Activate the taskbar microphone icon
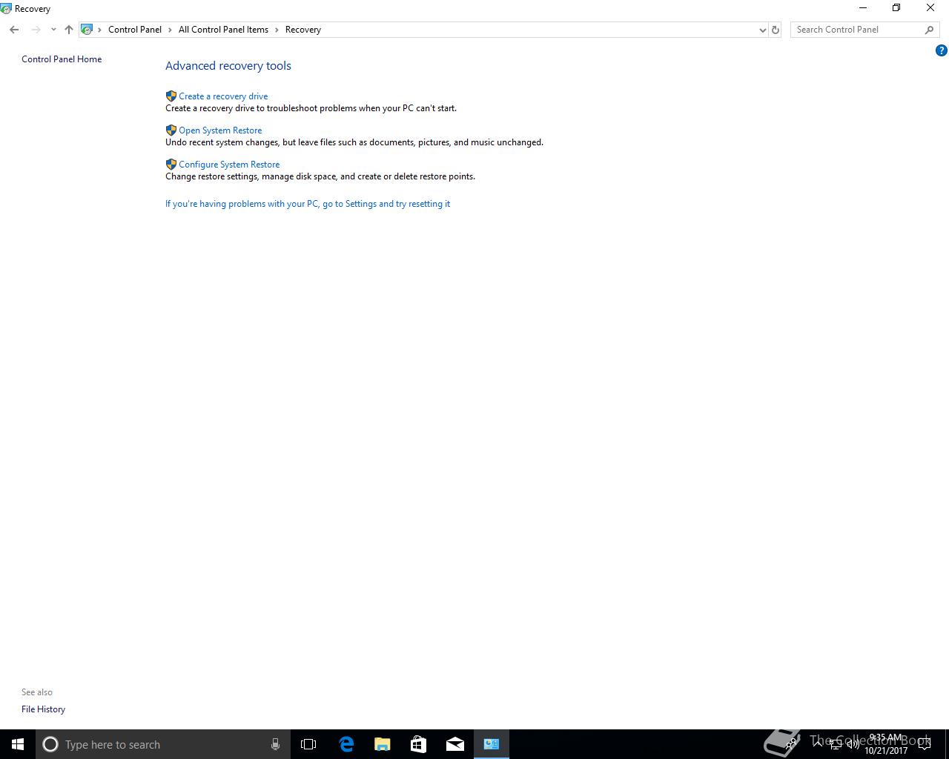This screenshot has width=949, height=759. tap(275, 744)
